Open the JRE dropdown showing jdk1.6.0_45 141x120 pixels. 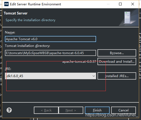point(50,76)
